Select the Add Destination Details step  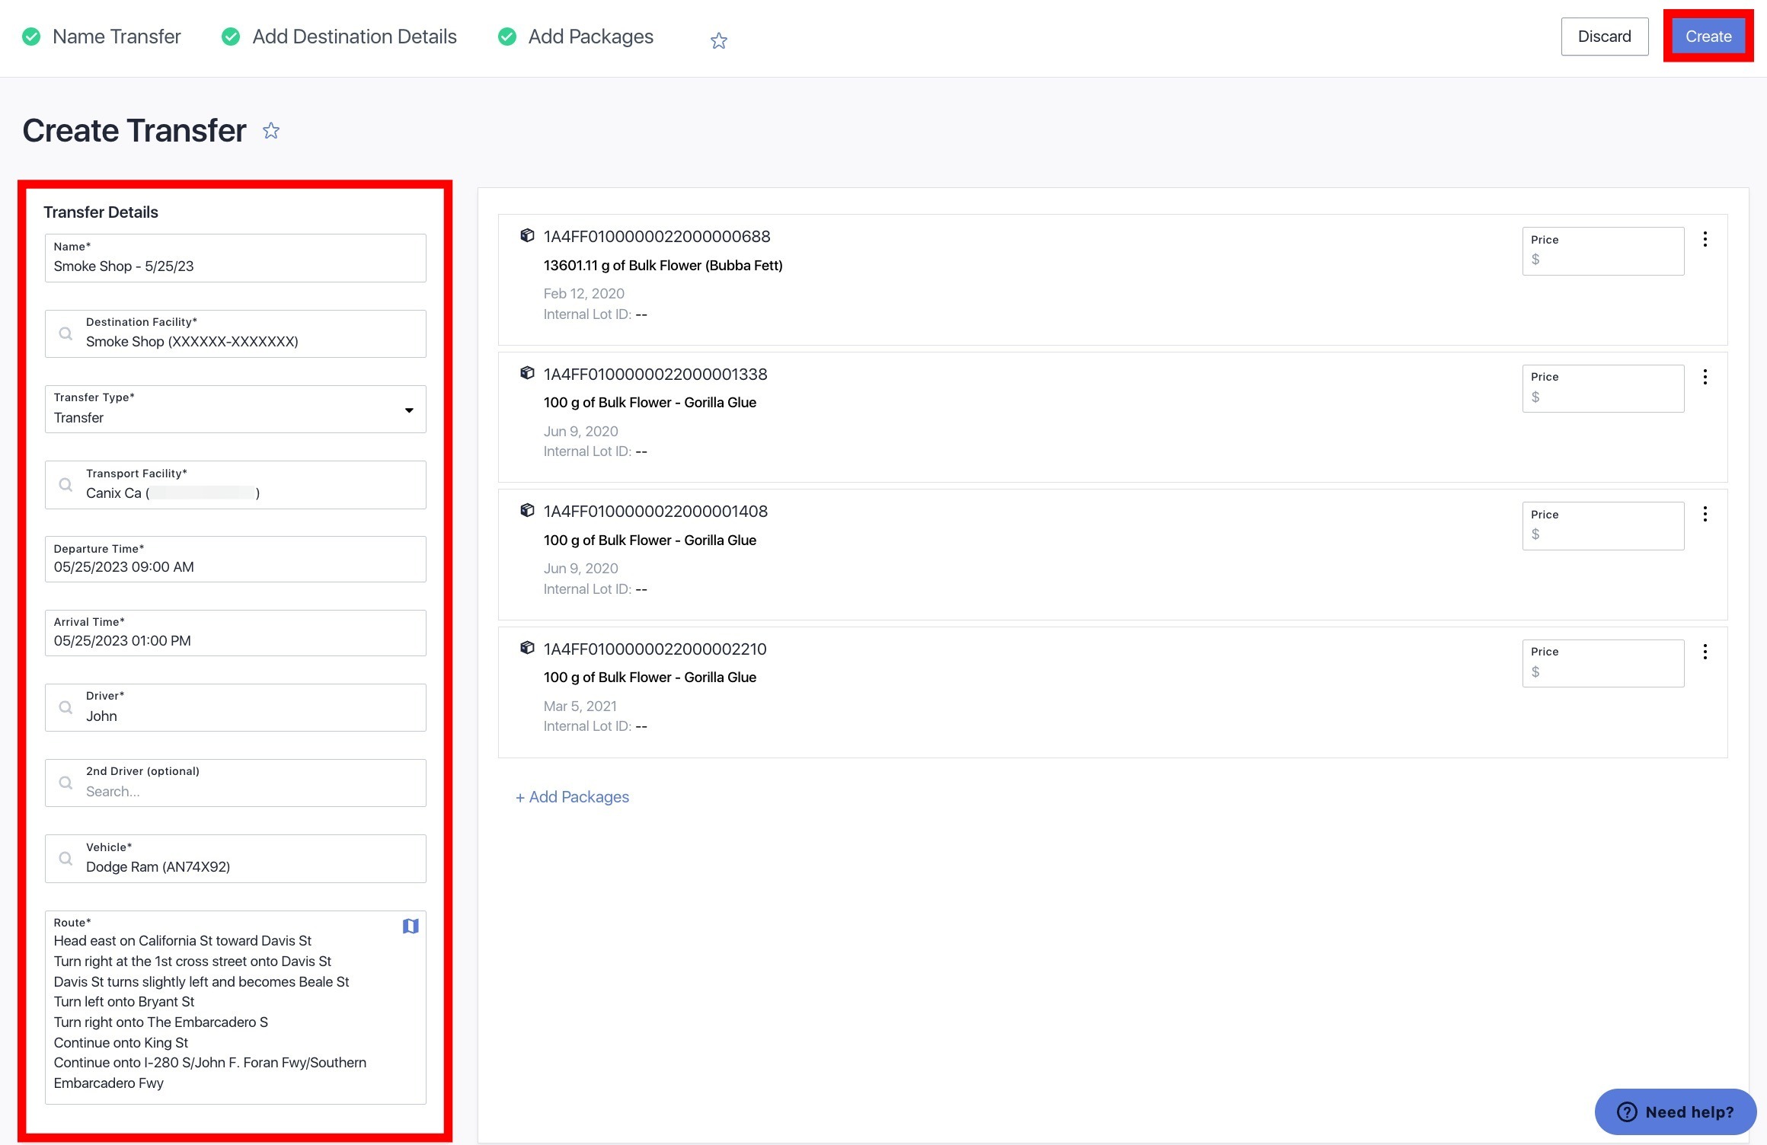[x=354, y=36]
